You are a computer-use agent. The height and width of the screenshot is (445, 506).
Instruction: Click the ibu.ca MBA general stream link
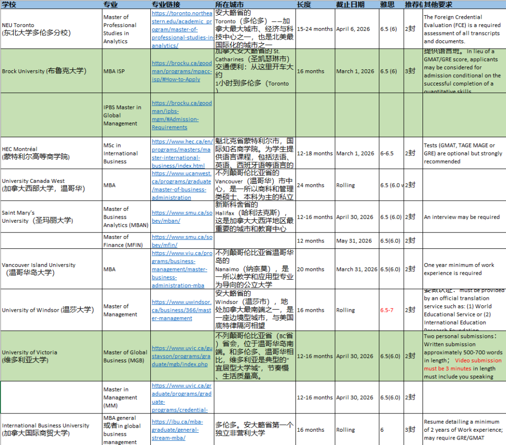182,430
